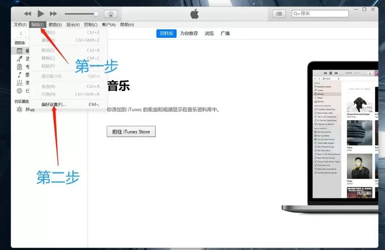Open the 显示(V) menu
Image resolution: width=385 pixels, height=250 pixels.
click(73, 24)
